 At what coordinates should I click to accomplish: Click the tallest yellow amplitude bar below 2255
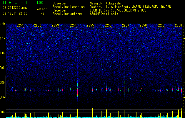92,112
